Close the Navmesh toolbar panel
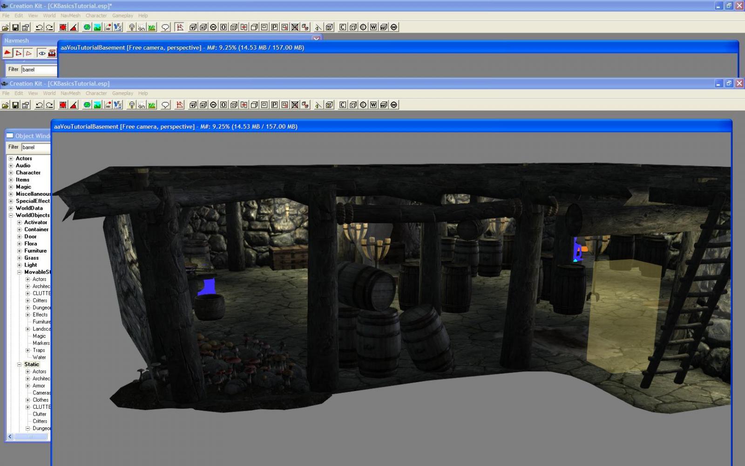 pyautogui.click(x=317, y=39)
